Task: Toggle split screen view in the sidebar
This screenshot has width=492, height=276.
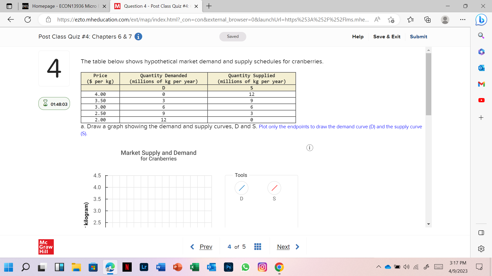Action: pyautogui.click(x=481, y=233)
